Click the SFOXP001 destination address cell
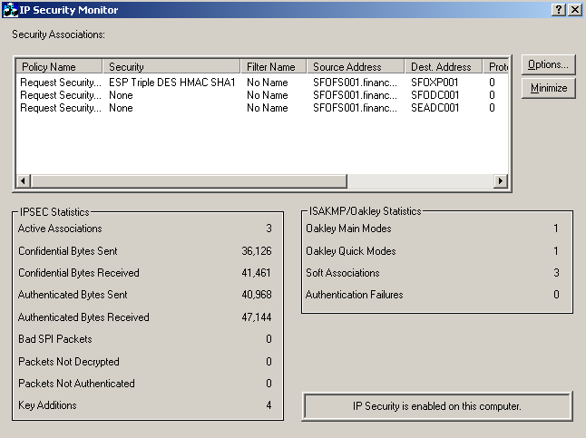Viewport: 586px width, 438px height. tap(435, 83)
